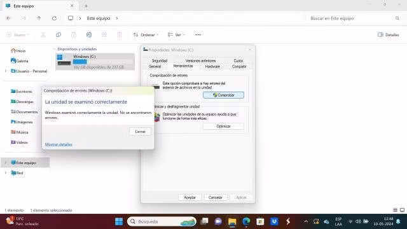The height and width of the screenshot is (229, 407).
Task: Open Dropbox from taskbar
Action: click(274, 221)
